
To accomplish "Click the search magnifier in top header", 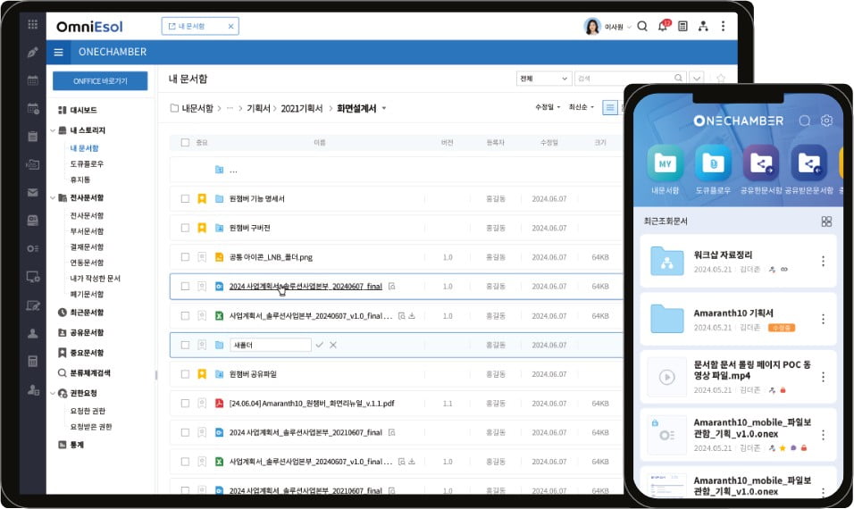I will pos(642,26).
